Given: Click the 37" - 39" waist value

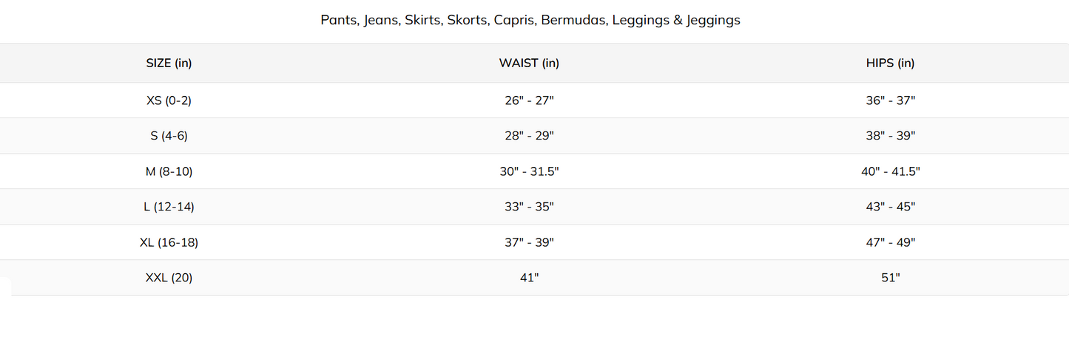Looking at the screenshot, I should 529,242.
